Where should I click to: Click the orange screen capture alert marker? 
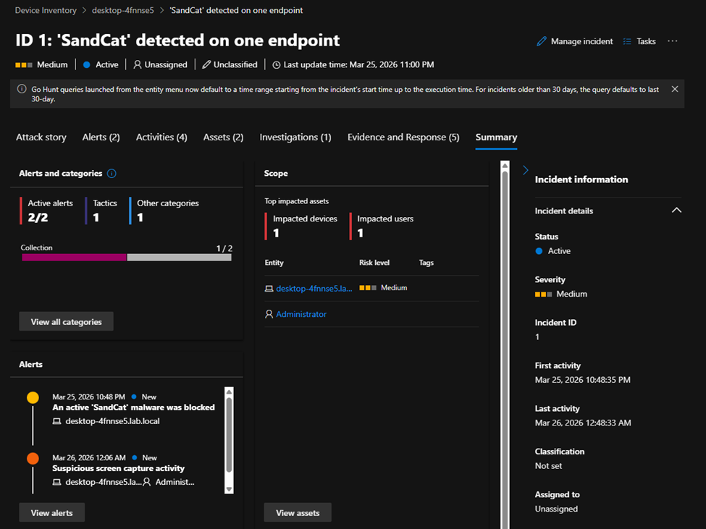pos(33,458)
